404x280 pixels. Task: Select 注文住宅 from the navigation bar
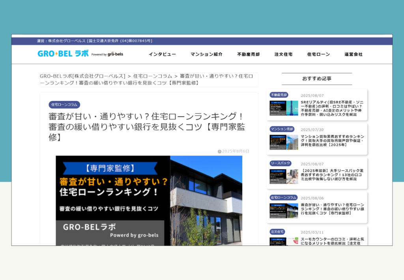point(283,54)
